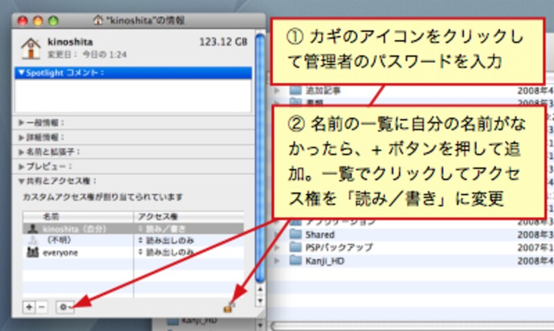Select the (不明) user row
554x331 pixels.
point(133,240)
